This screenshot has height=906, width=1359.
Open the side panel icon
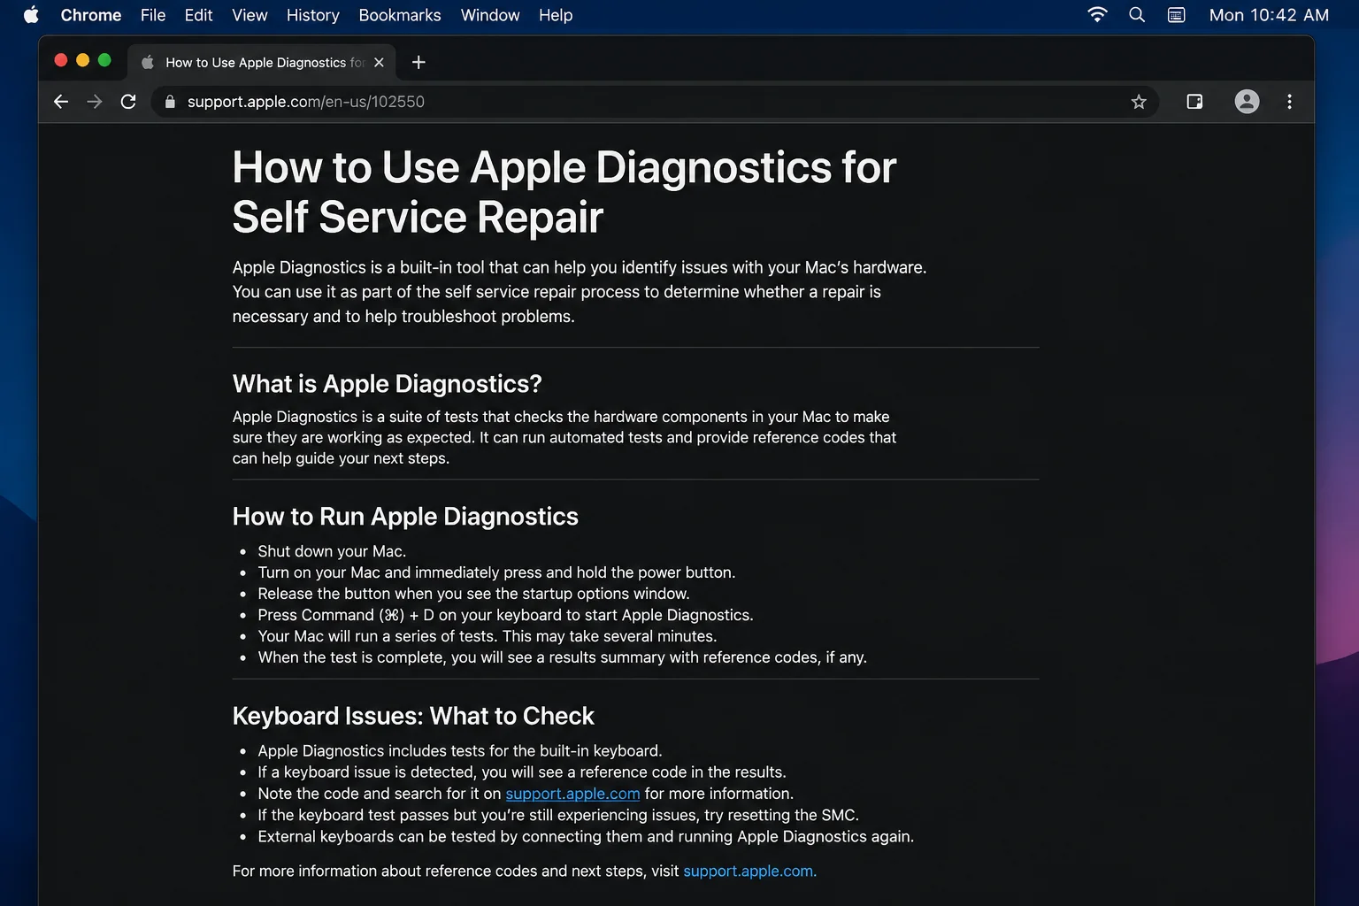(x=1194, y=102)
